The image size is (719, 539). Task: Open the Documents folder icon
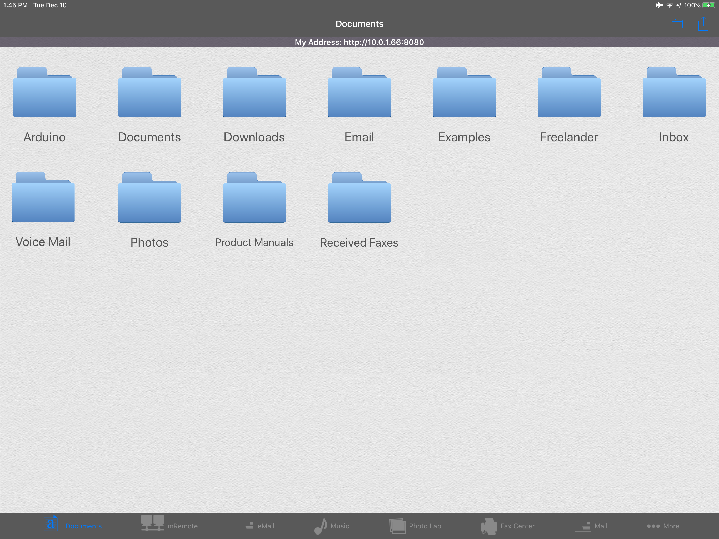pyautogui.click(x=149, y=93)
